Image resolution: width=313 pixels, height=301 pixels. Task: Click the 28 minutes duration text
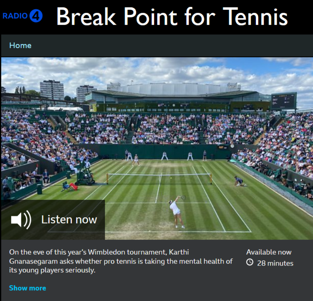point(275,263)
